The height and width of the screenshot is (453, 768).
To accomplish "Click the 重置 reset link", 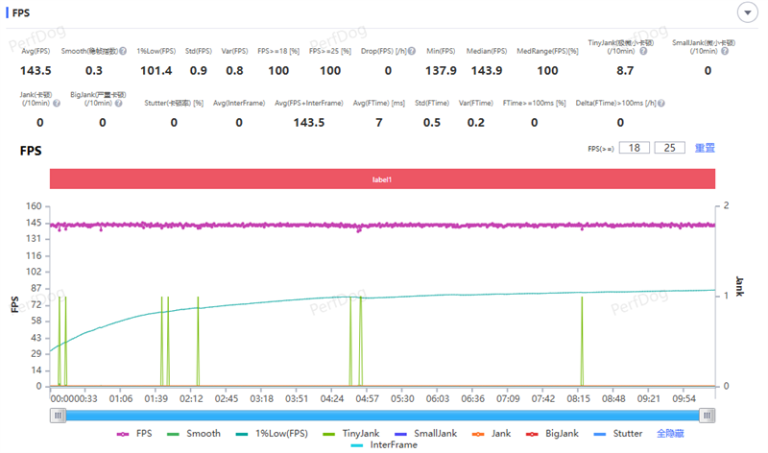I will (x=705, y=148).
